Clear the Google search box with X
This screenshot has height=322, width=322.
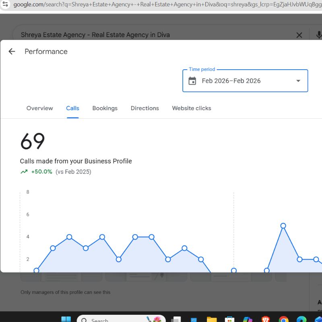click(x=299, y=35)
